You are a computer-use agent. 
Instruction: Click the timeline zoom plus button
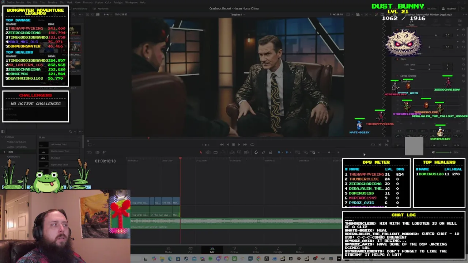338,152
